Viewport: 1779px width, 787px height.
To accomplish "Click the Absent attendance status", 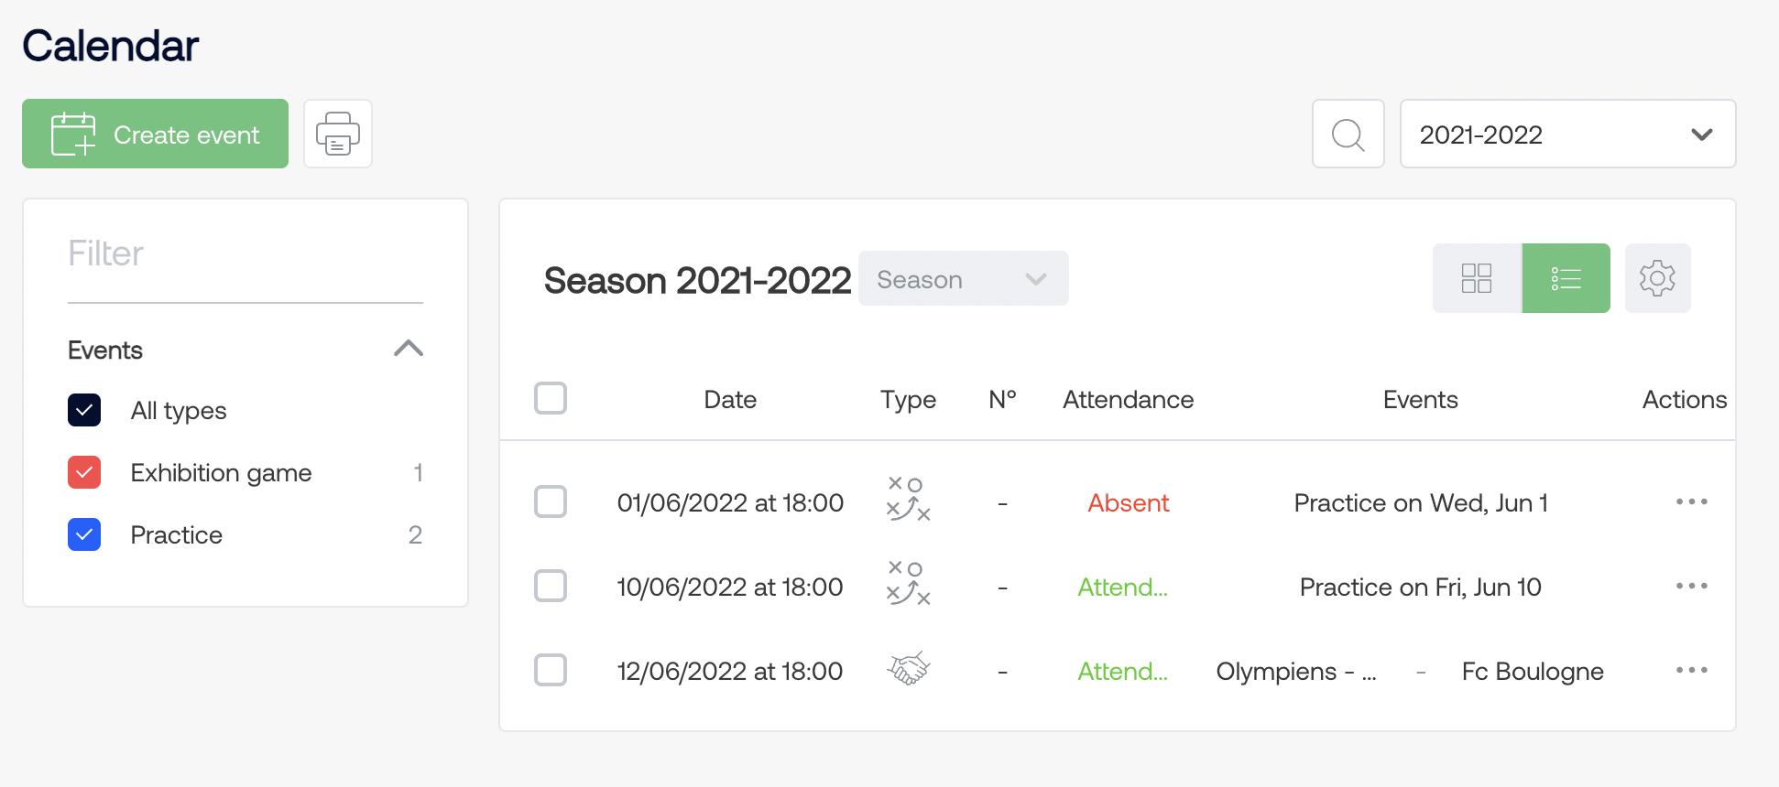I will [x=1128, y=502].
